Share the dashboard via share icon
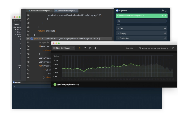Image resolution: width=180 pixels, height=117 pixels. [x=85, y=48]
